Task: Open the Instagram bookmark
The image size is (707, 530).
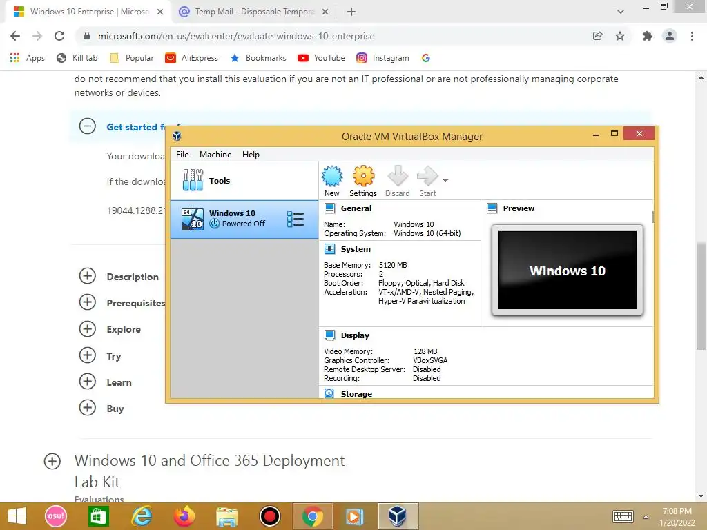Action: [x=382, y=58]
